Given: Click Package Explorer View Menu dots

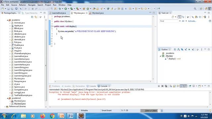Looking at the screenshot, I should coord(44,17).
